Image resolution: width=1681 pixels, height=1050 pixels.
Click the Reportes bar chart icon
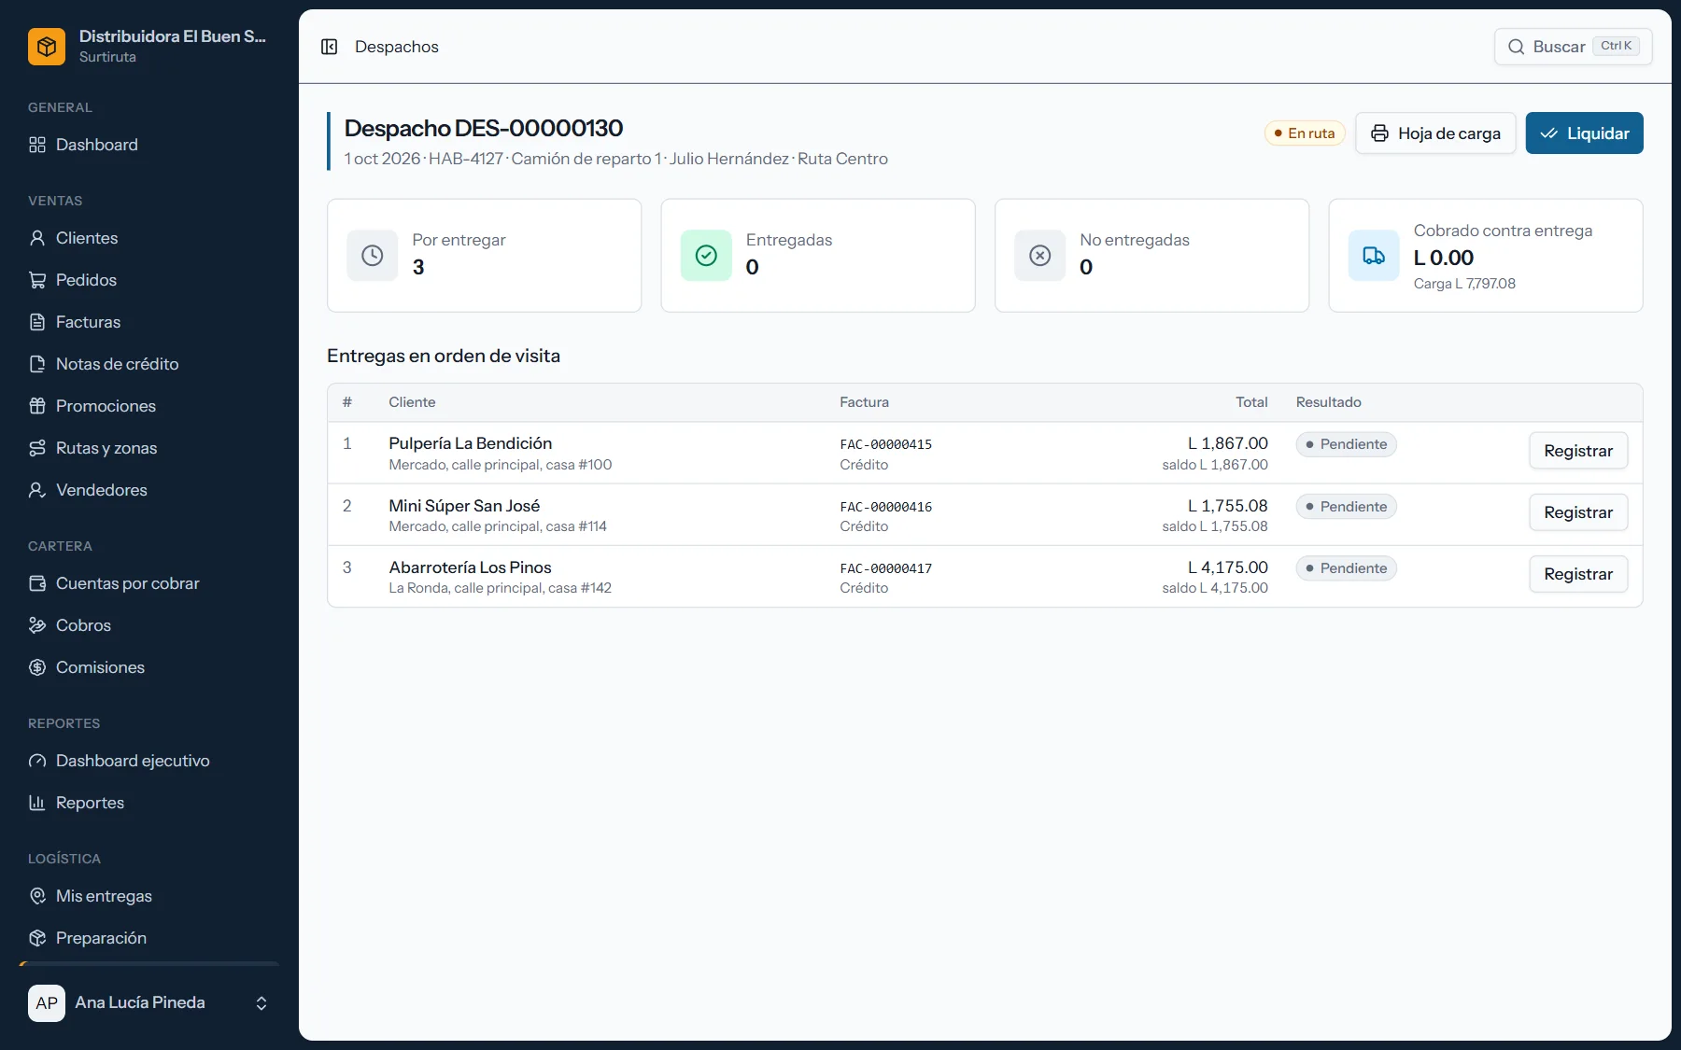coord(37,803)
